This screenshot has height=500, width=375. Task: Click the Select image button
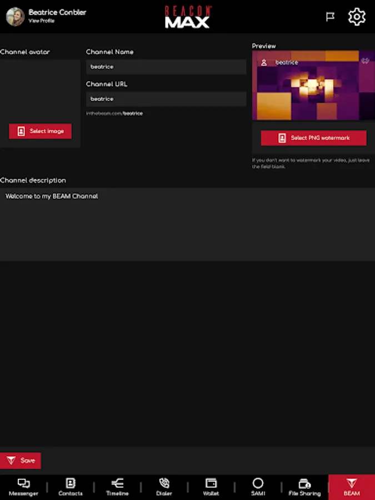click(40, 131)
